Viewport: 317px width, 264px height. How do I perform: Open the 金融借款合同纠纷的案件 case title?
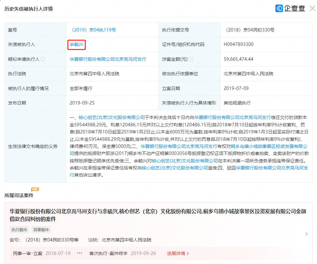(x=158, y=215)
